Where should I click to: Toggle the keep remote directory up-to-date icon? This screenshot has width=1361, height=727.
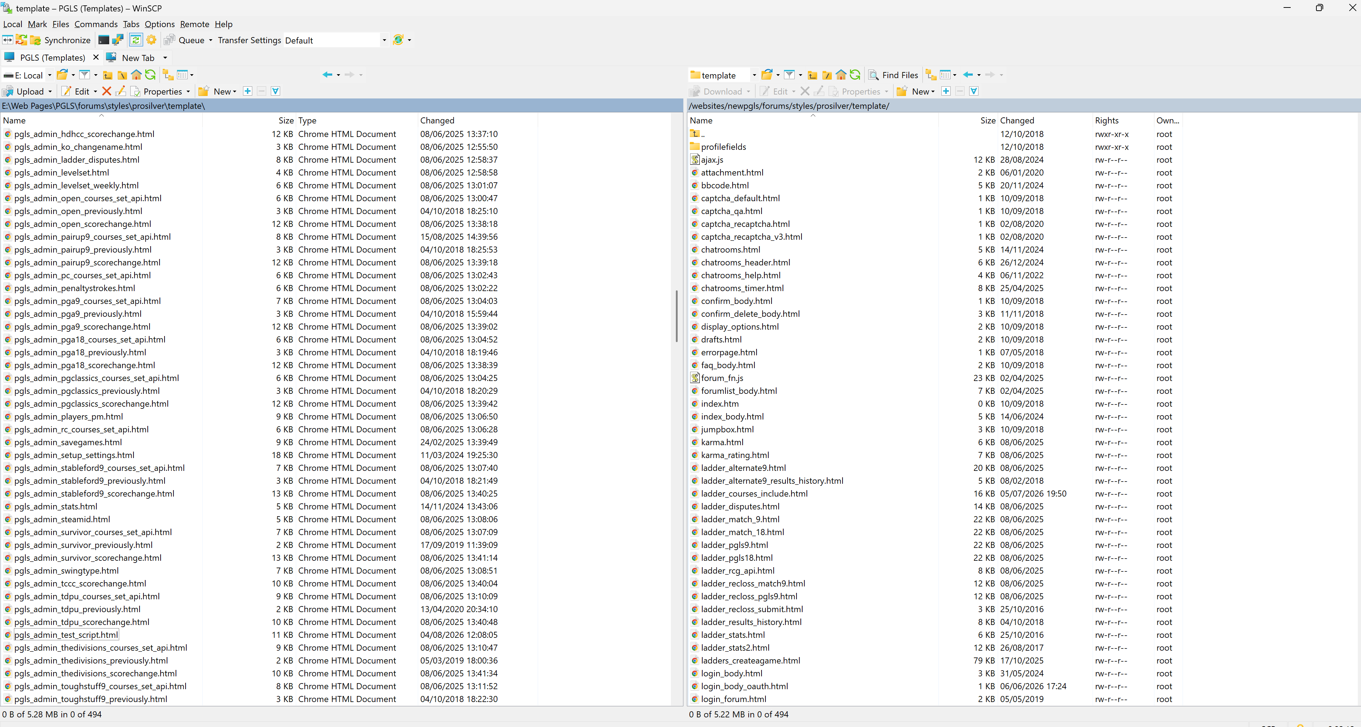(x=136, y=40)
